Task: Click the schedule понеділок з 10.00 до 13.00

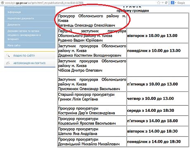Action: pyautogui.click(x=154, y=51)
